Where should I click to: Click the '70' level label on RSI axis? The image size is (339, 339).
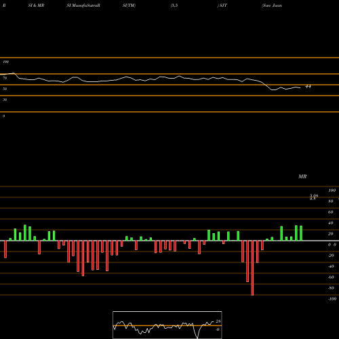[5, 78]
